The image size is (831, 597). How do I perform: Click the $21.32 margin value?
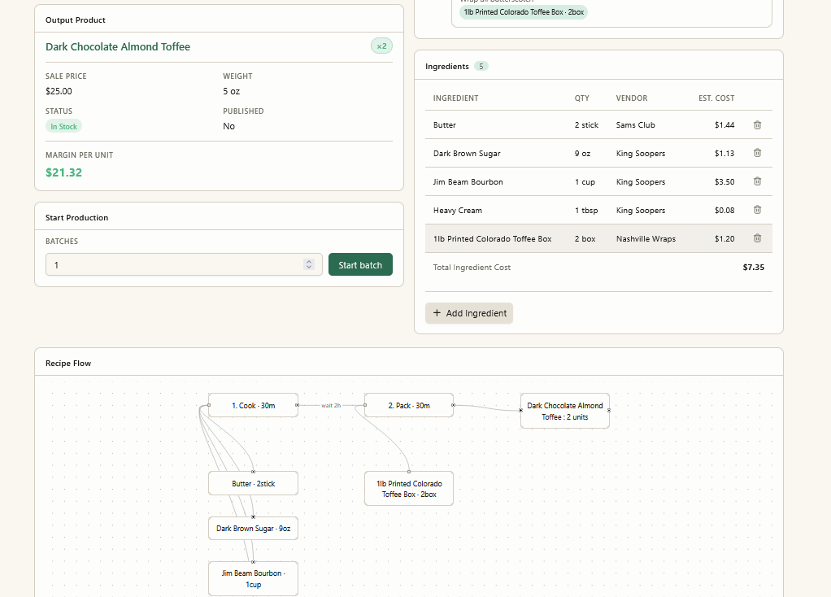[x=63, y=172]
